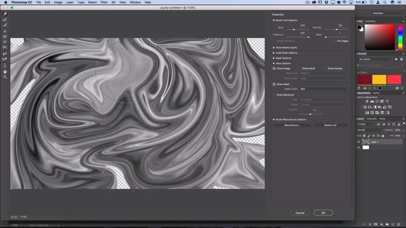Screen dimensions: 406x228
Task: Click the Libraries search field
Action: pyautogui.click(x=380, y=65)
